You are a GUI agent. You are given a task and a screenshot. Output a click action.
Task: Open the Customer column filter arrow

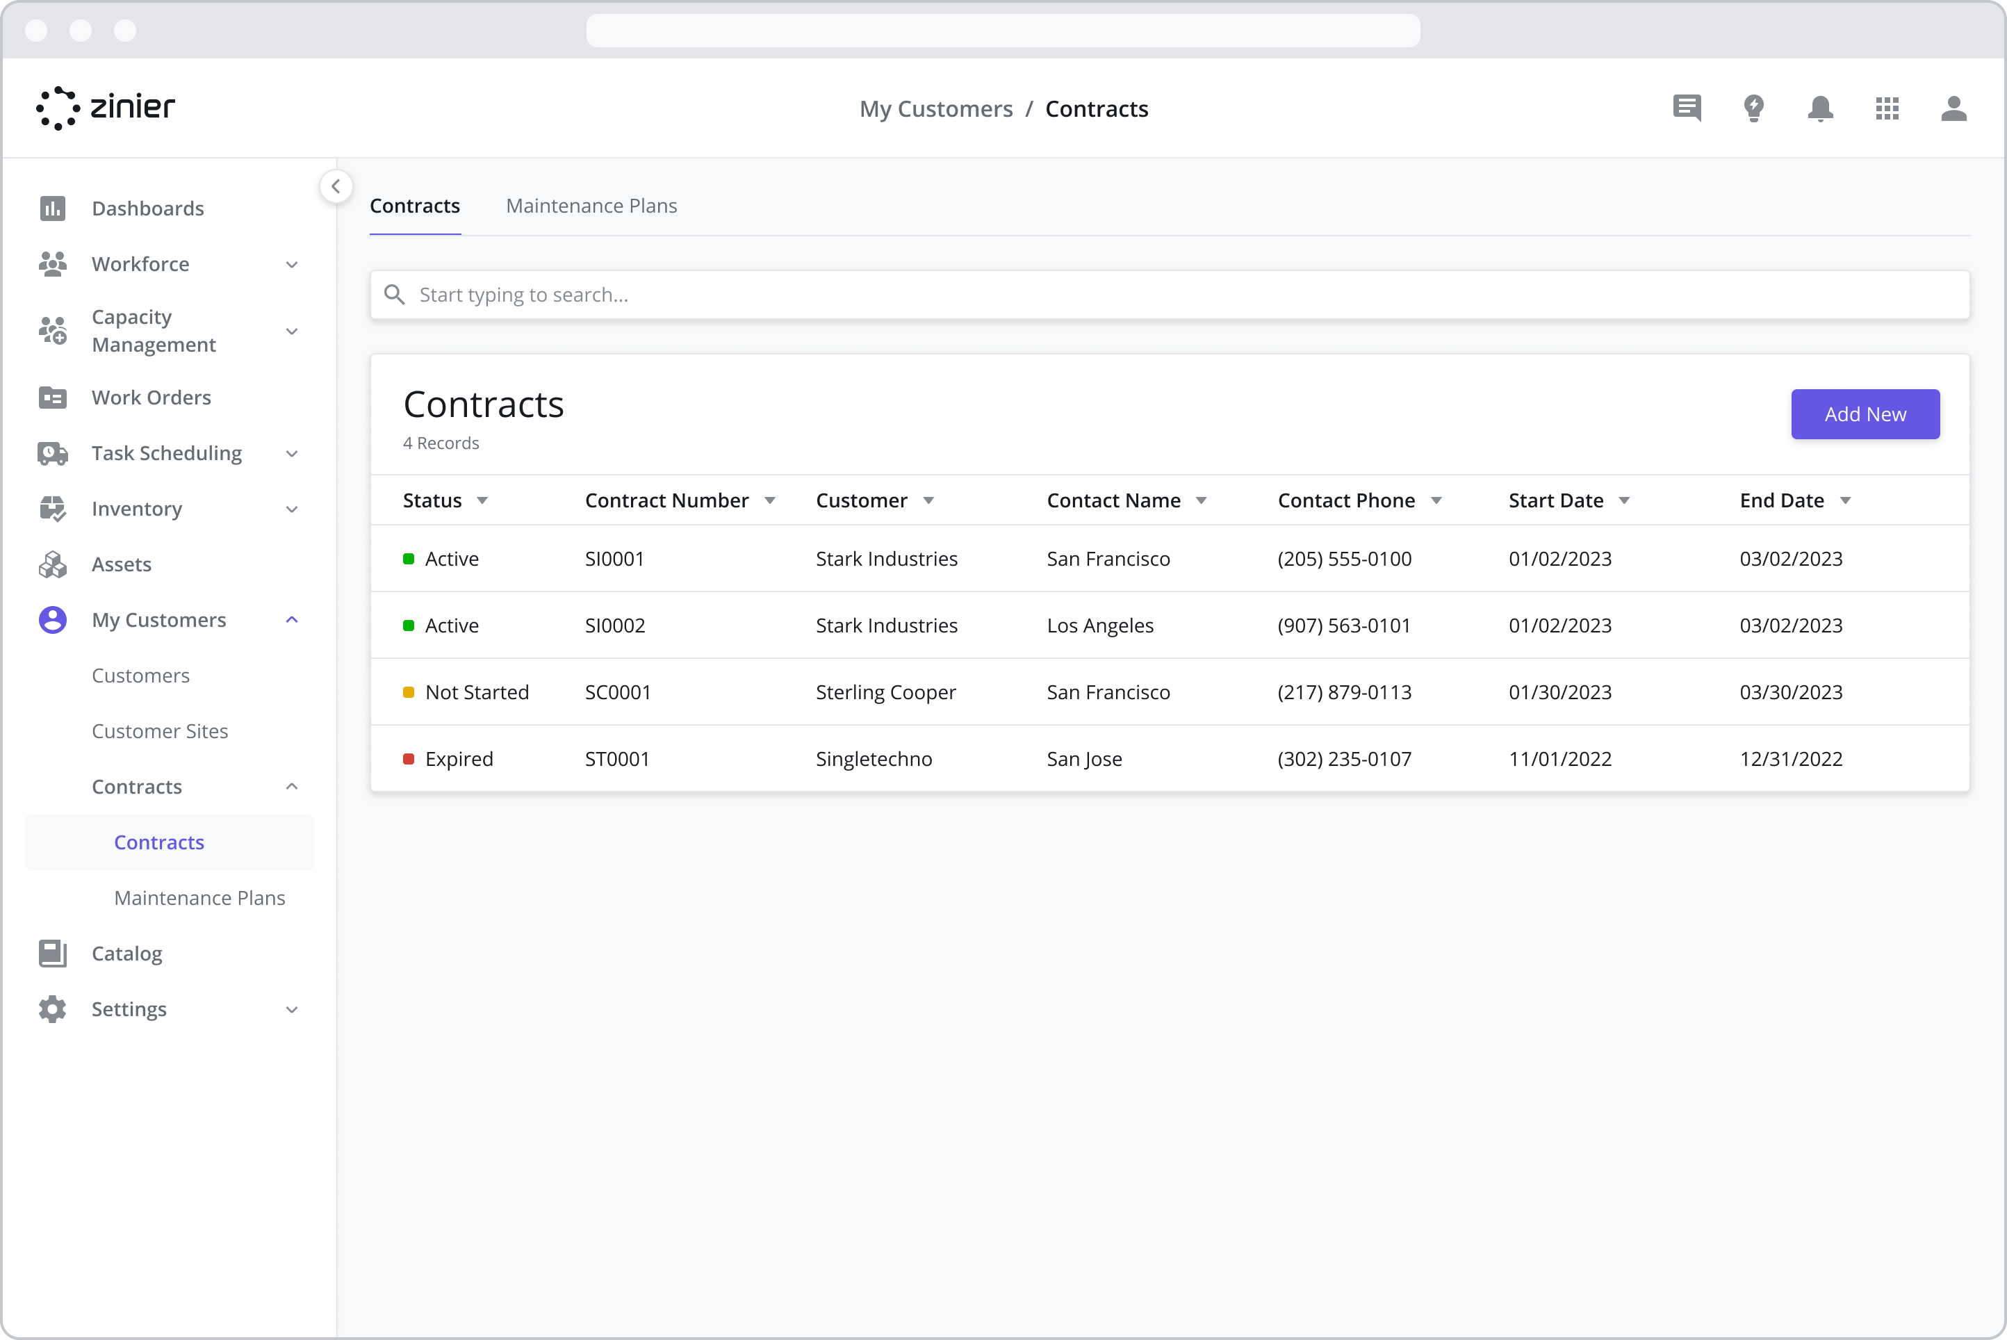tap(928, 501)
